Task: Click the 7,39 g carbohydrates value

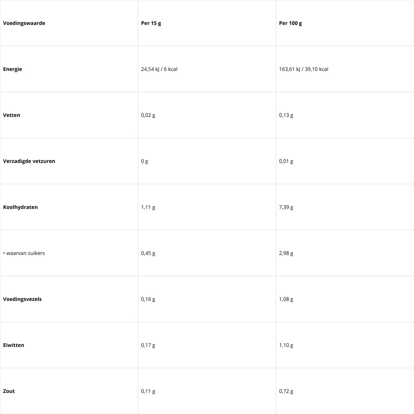Action: (x=286, y=207)
